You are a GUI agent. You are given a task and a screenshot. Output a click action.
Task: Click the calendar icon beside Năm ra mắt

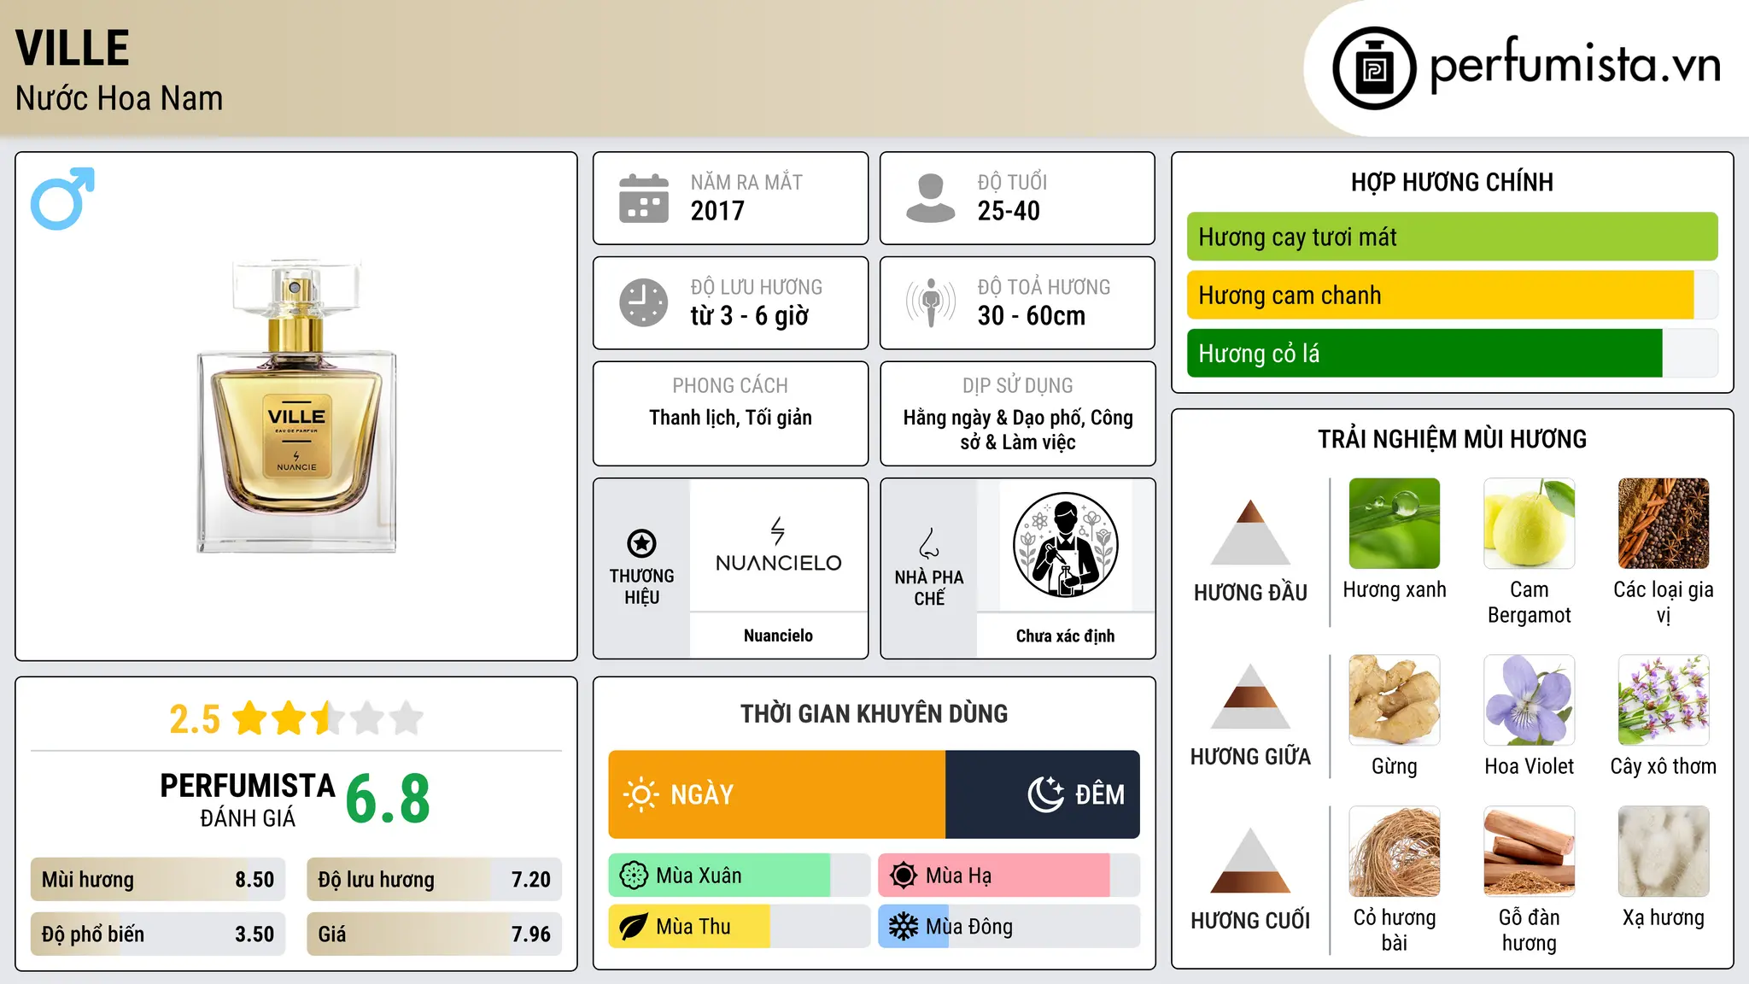pyautogui.click(x=644, y=198)
